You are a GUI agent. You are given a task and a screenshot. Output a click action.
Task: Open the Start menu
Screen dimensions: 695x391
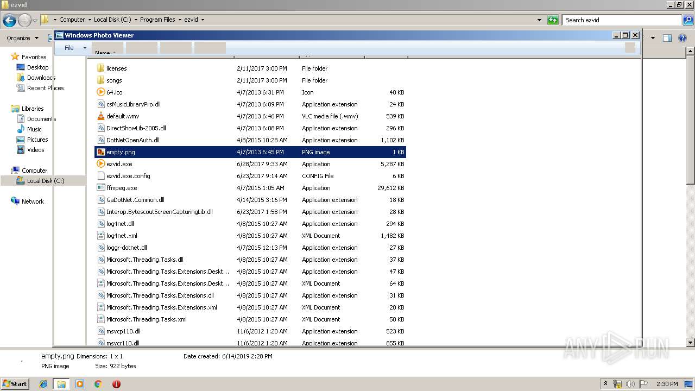(15, 383)
